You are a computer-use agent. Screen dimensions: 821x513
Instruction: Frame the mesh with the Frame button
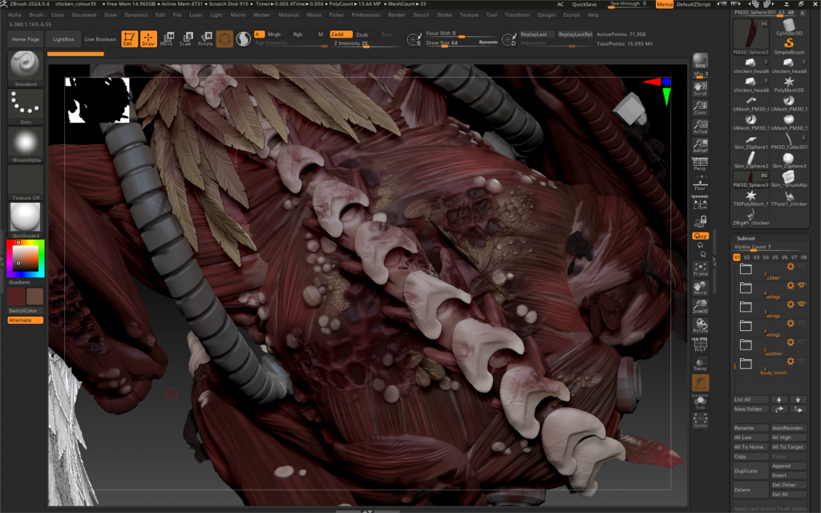[x=700, y=269]
